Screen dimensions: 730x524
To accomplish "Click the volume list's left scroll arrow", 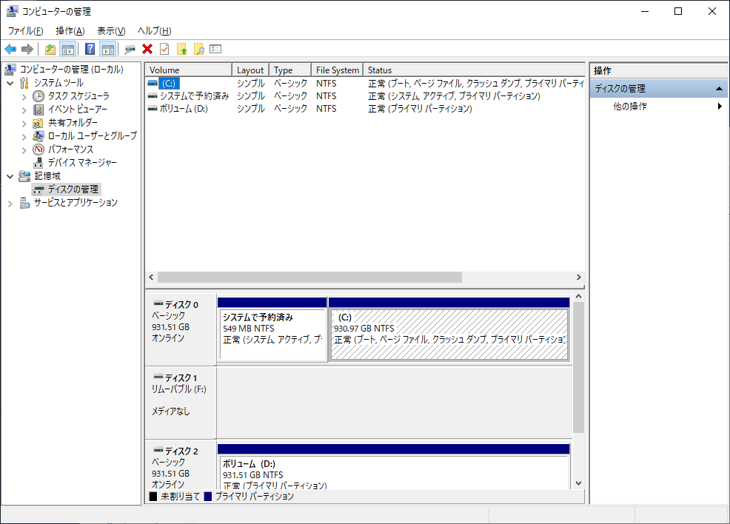I will (151, 278).
